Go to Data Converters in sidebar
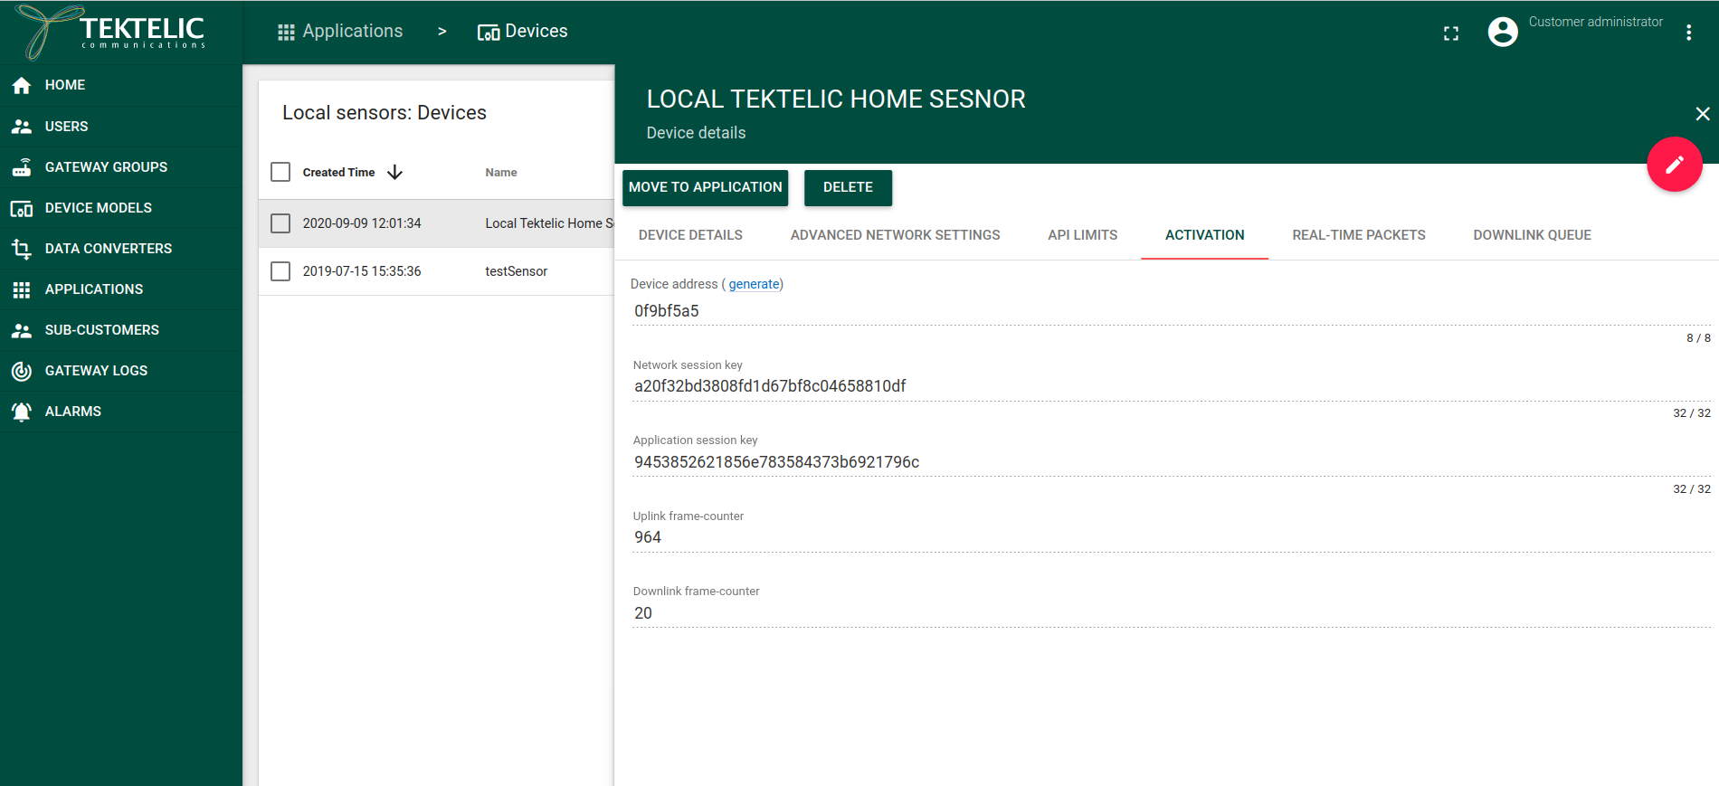 (x=108, y=249)
